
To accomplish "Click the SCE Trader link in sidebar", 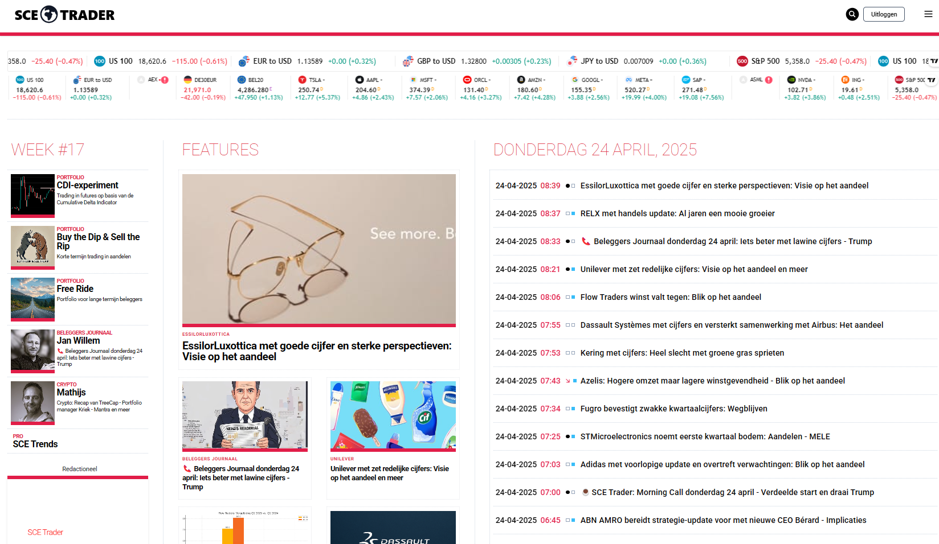I will [x=46, y=532].
